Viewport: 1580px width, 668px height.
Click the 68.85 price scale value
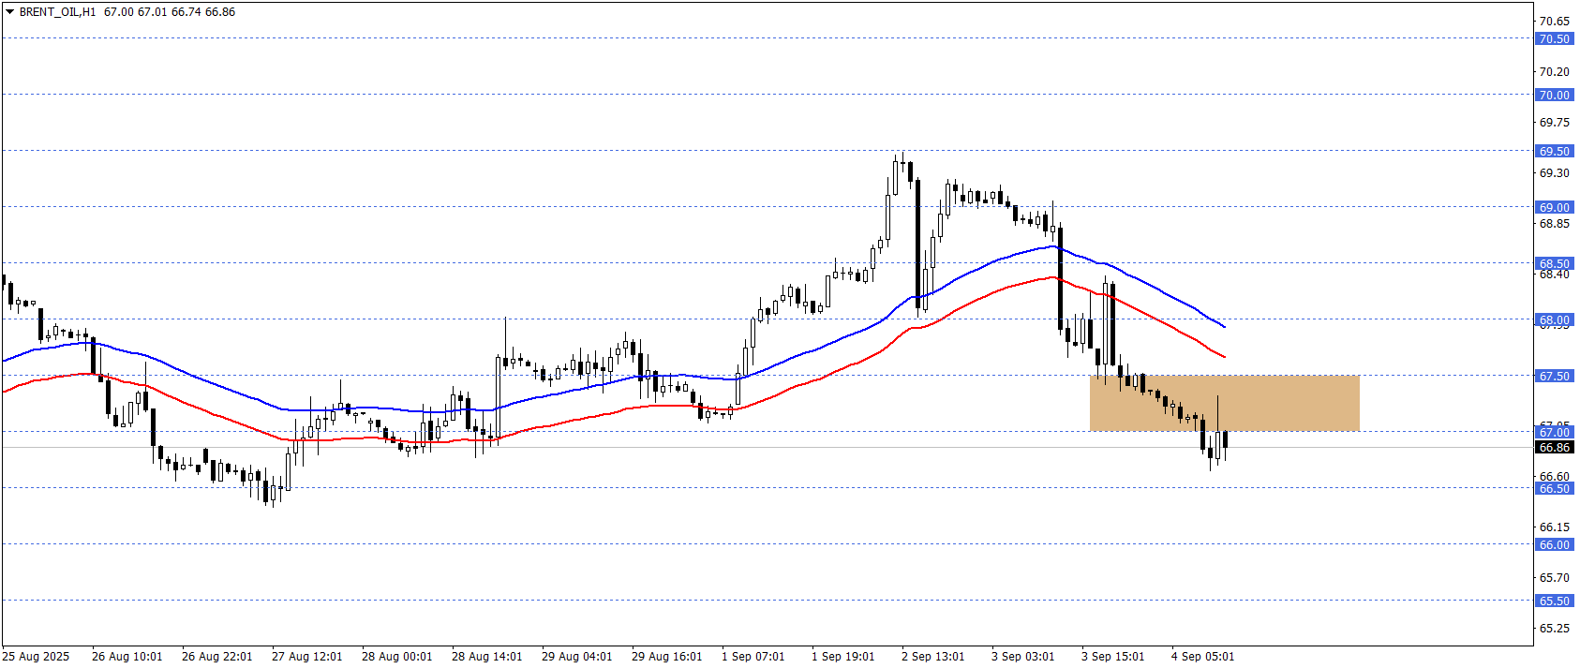coord(1554,223)
